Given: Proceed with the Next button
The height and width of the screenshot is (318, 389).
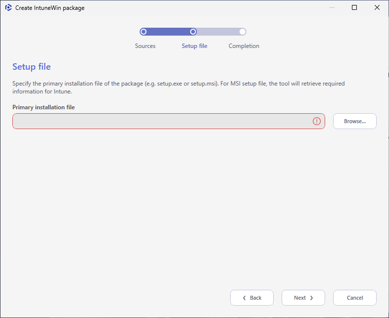Looking at the screenshot, I should [x=303, y=298].
